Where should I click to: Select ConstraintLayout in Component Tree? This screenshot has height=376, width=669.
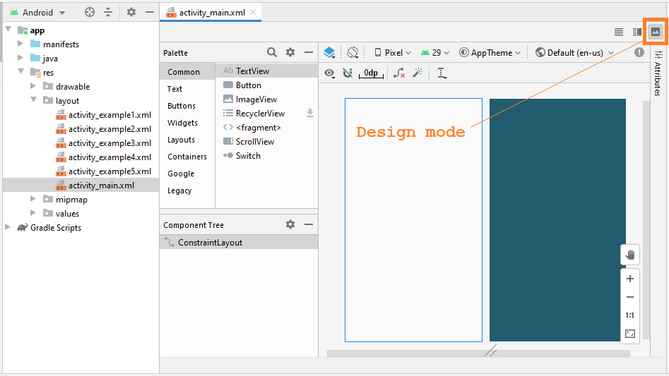239,242
